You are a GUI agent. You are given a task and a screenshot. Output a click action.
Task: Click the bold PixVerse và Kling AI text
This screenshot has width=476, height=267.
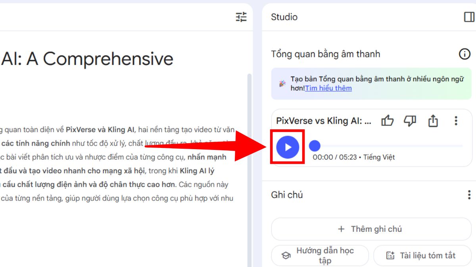coord(100,130)
